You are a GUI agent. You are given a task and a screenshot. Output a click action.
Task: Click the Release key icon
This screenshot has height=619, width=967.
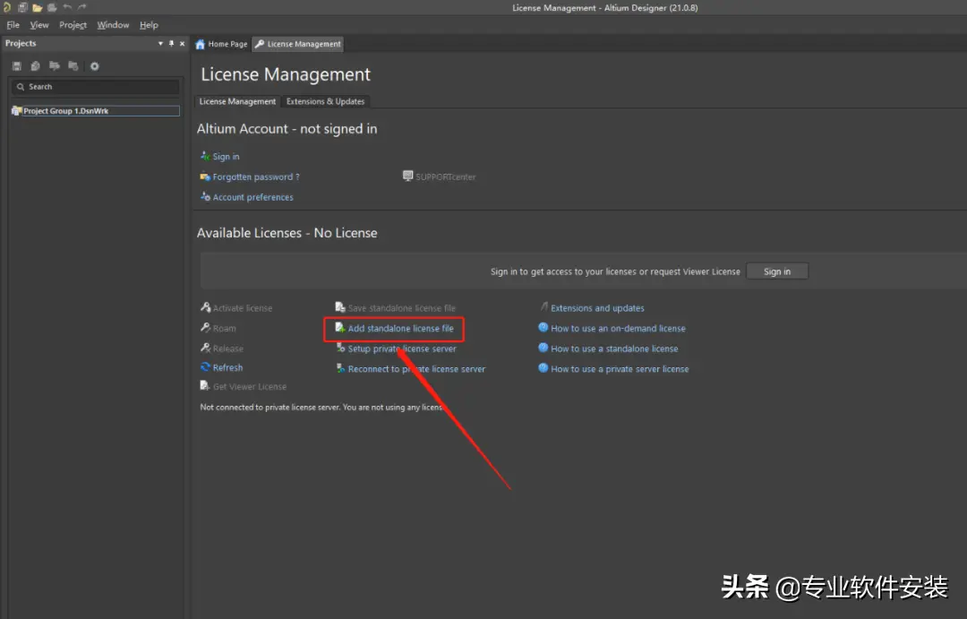pyautogui.click(x=205, y=348)
